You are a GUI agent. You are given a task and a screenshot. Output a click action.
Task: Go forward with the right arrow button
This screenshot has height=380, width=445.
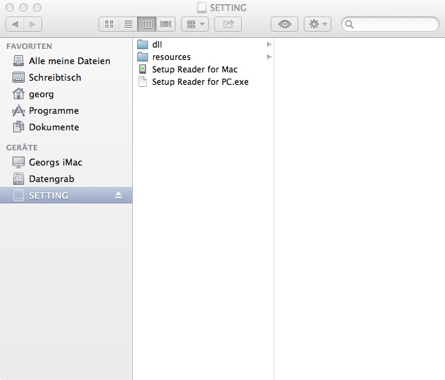[x=33, y=24]
